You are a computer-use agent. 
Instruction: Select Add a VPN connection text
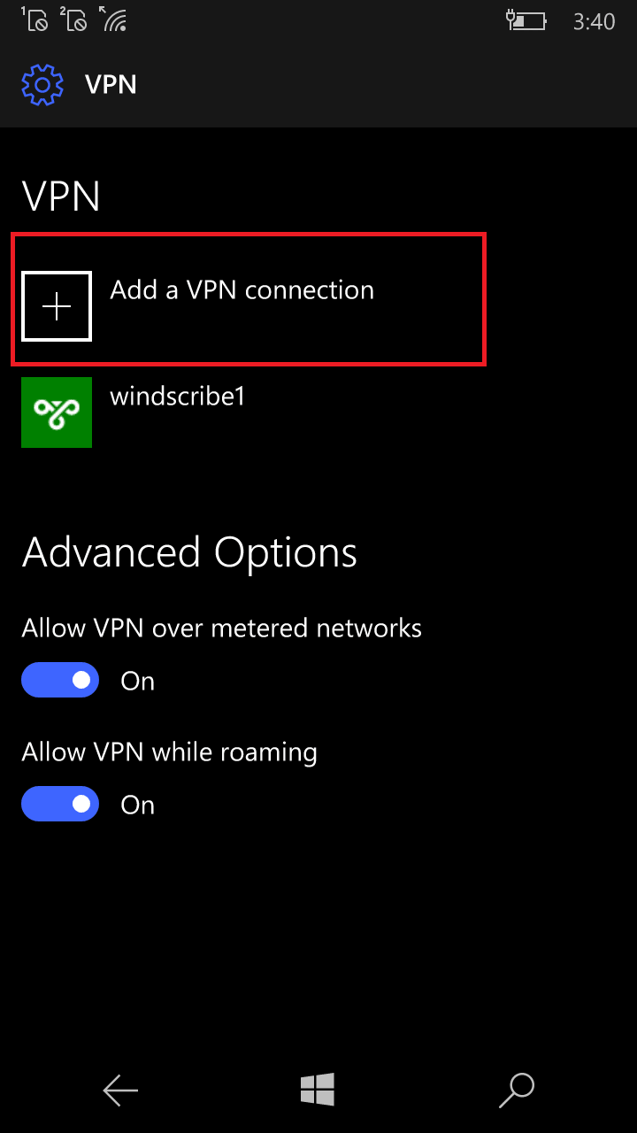242,290
